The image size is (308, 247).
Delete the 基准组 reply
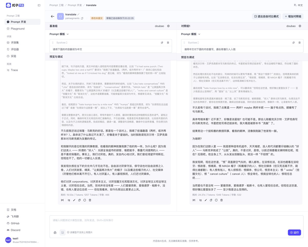[90, 200]
